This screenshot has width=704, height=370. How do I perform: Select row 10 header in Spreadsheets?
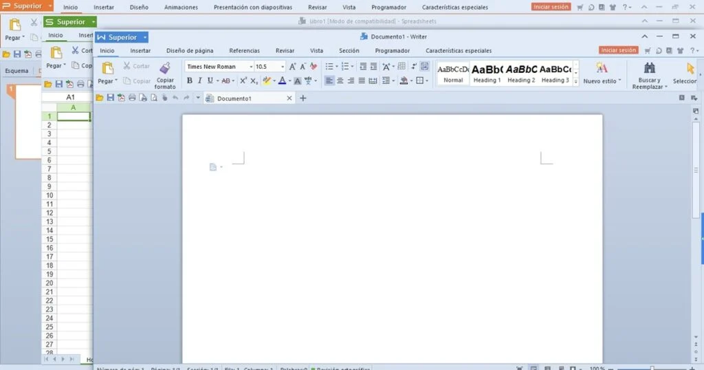(x=49, y=195)
